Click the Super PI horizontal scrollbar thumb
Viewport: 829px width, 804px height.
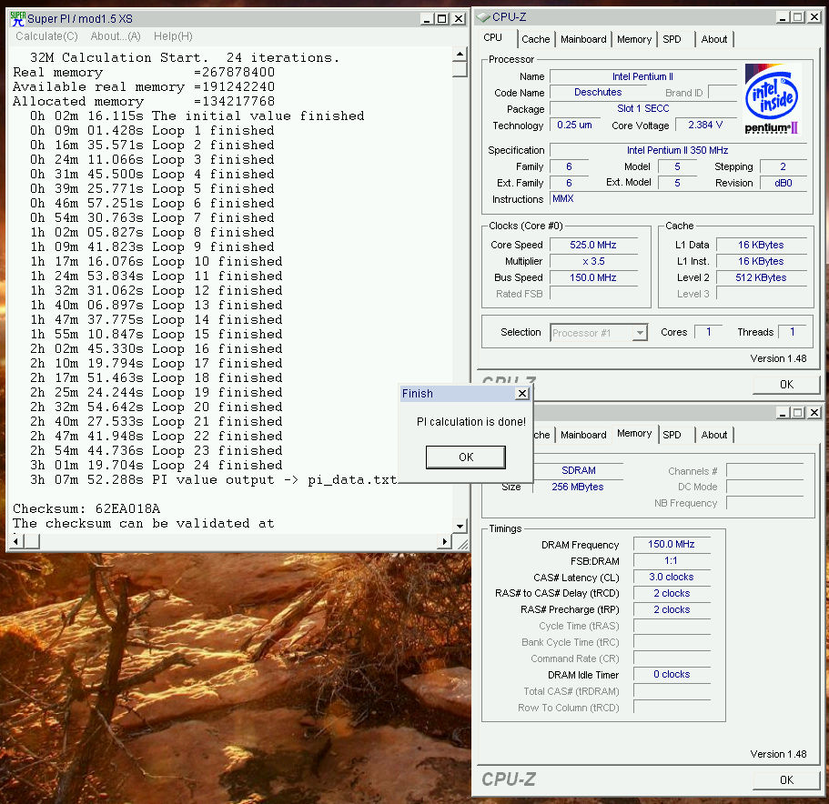pyautogui.click(x=31, y=541)
